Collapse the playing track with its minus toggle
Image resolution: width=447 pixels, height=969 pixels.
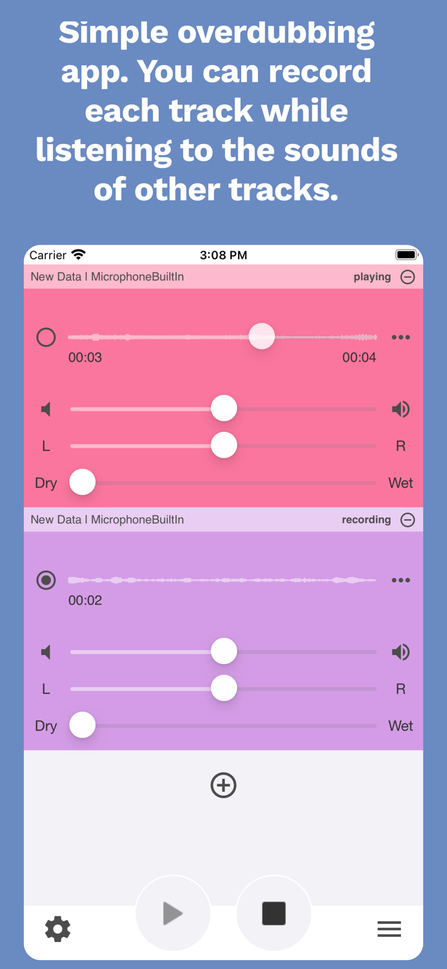(408, 276)
